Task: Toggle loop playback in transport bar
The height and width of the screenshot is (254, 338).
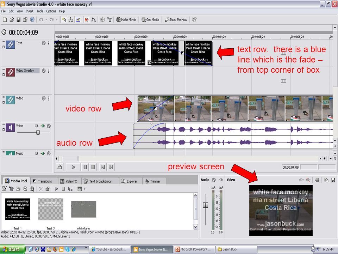Action: (60, 167)
